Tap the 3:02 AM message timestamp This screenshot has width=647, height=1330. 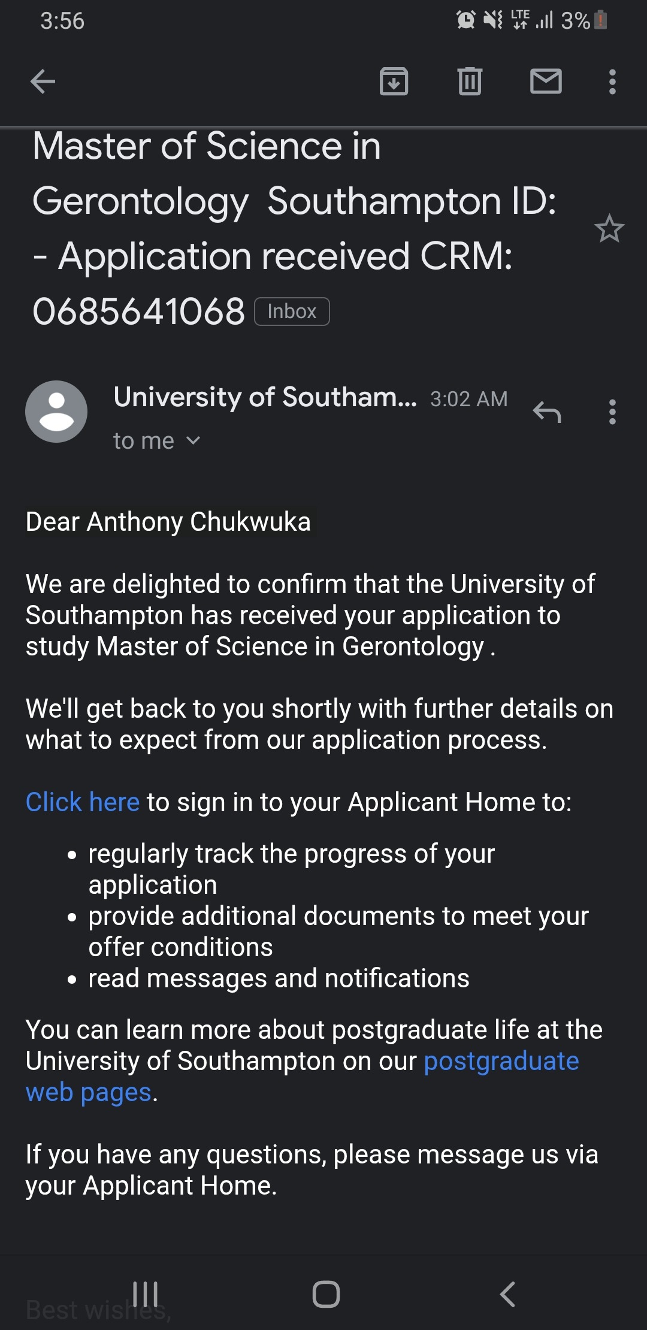tap(468, 399)
